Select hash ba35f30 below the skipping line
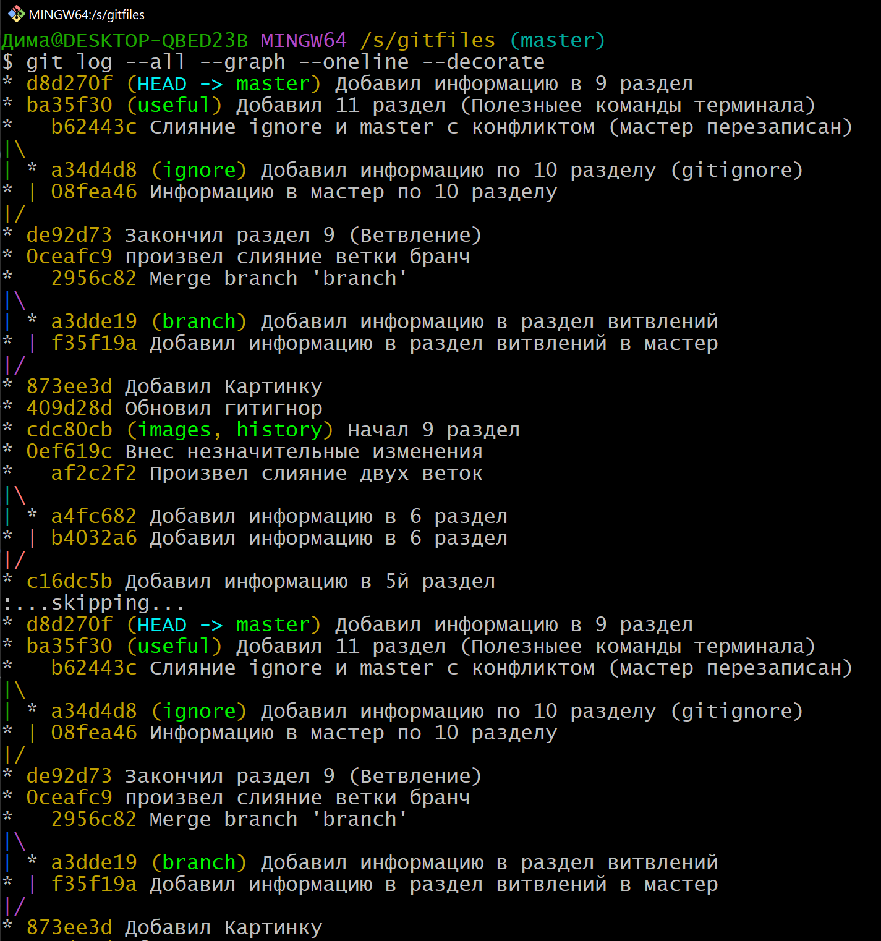The width and height of the screenshot is (881, 941). pos(69,646)
